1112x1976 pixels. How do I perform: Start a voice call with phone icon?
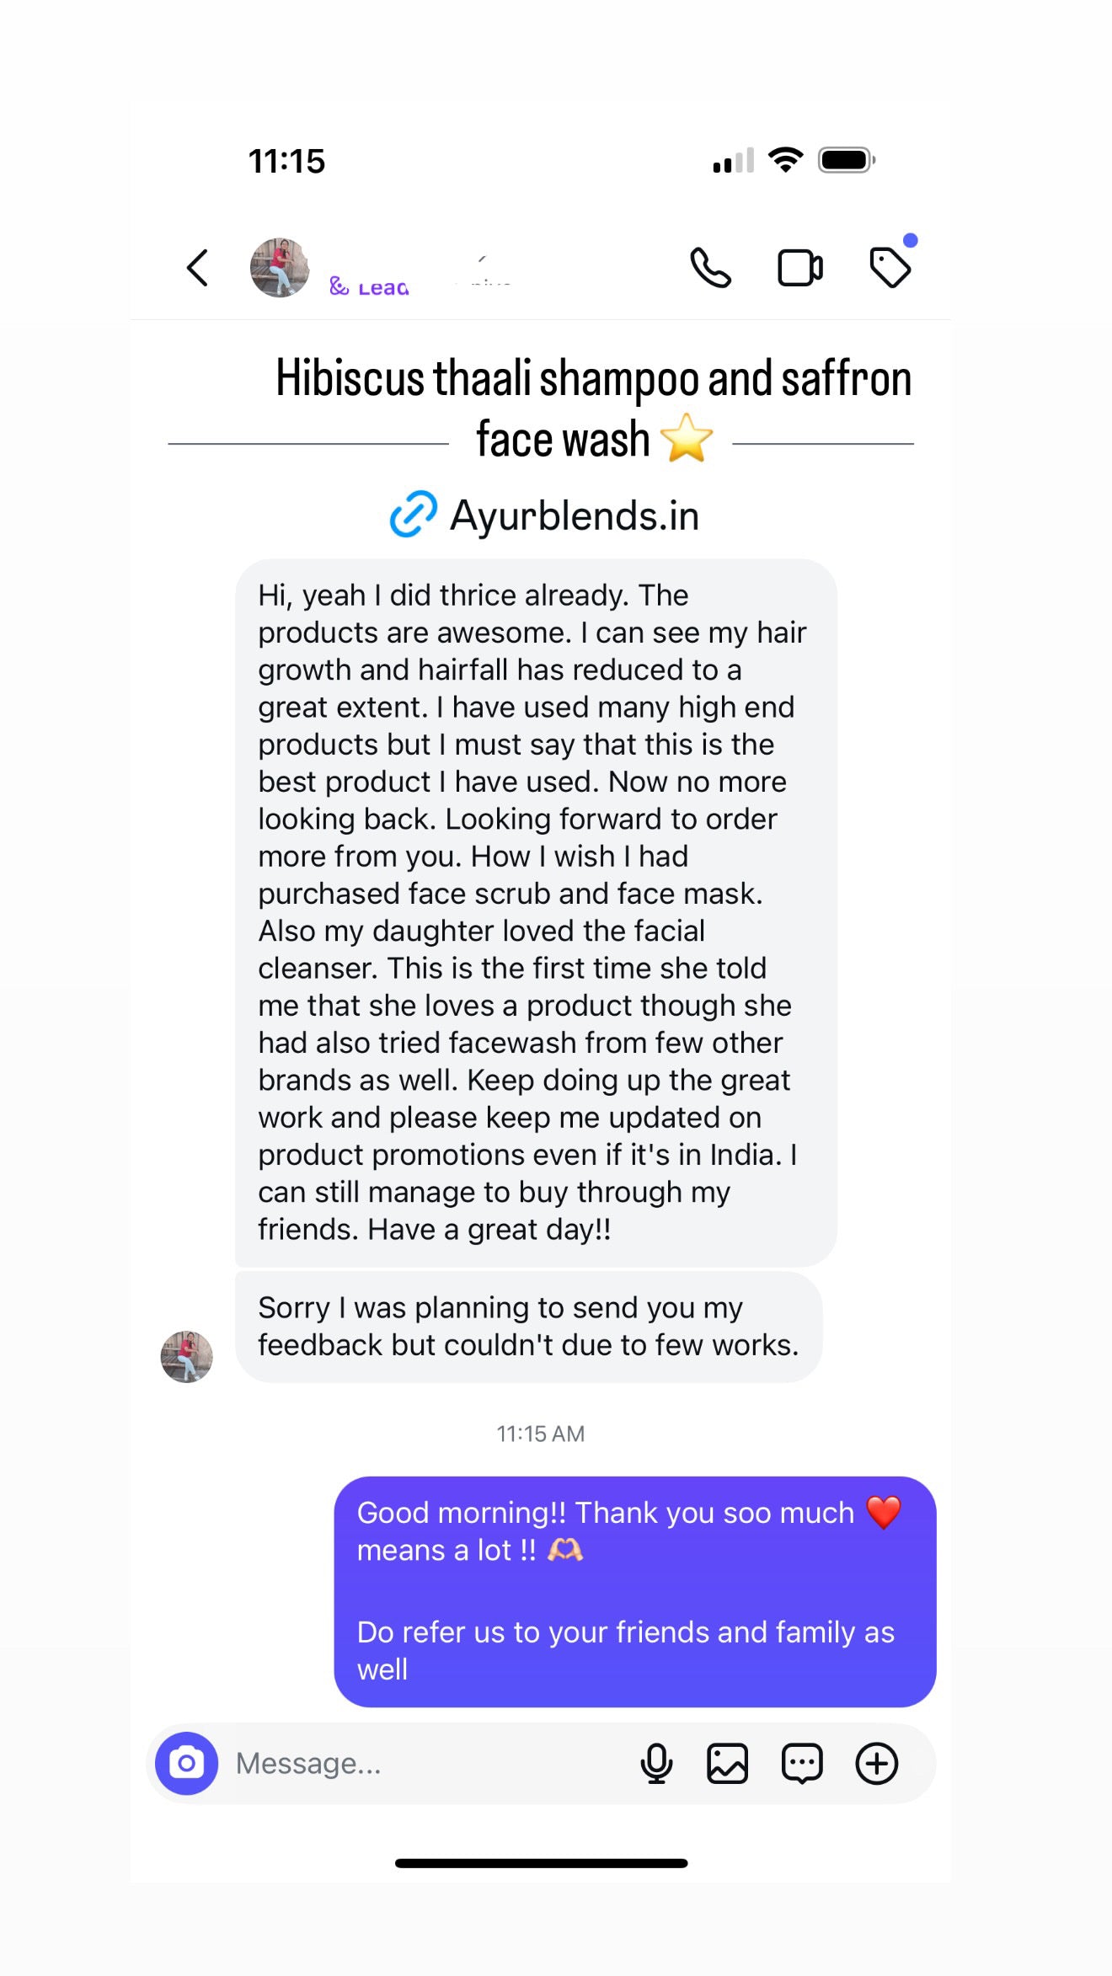click(710, 269)
